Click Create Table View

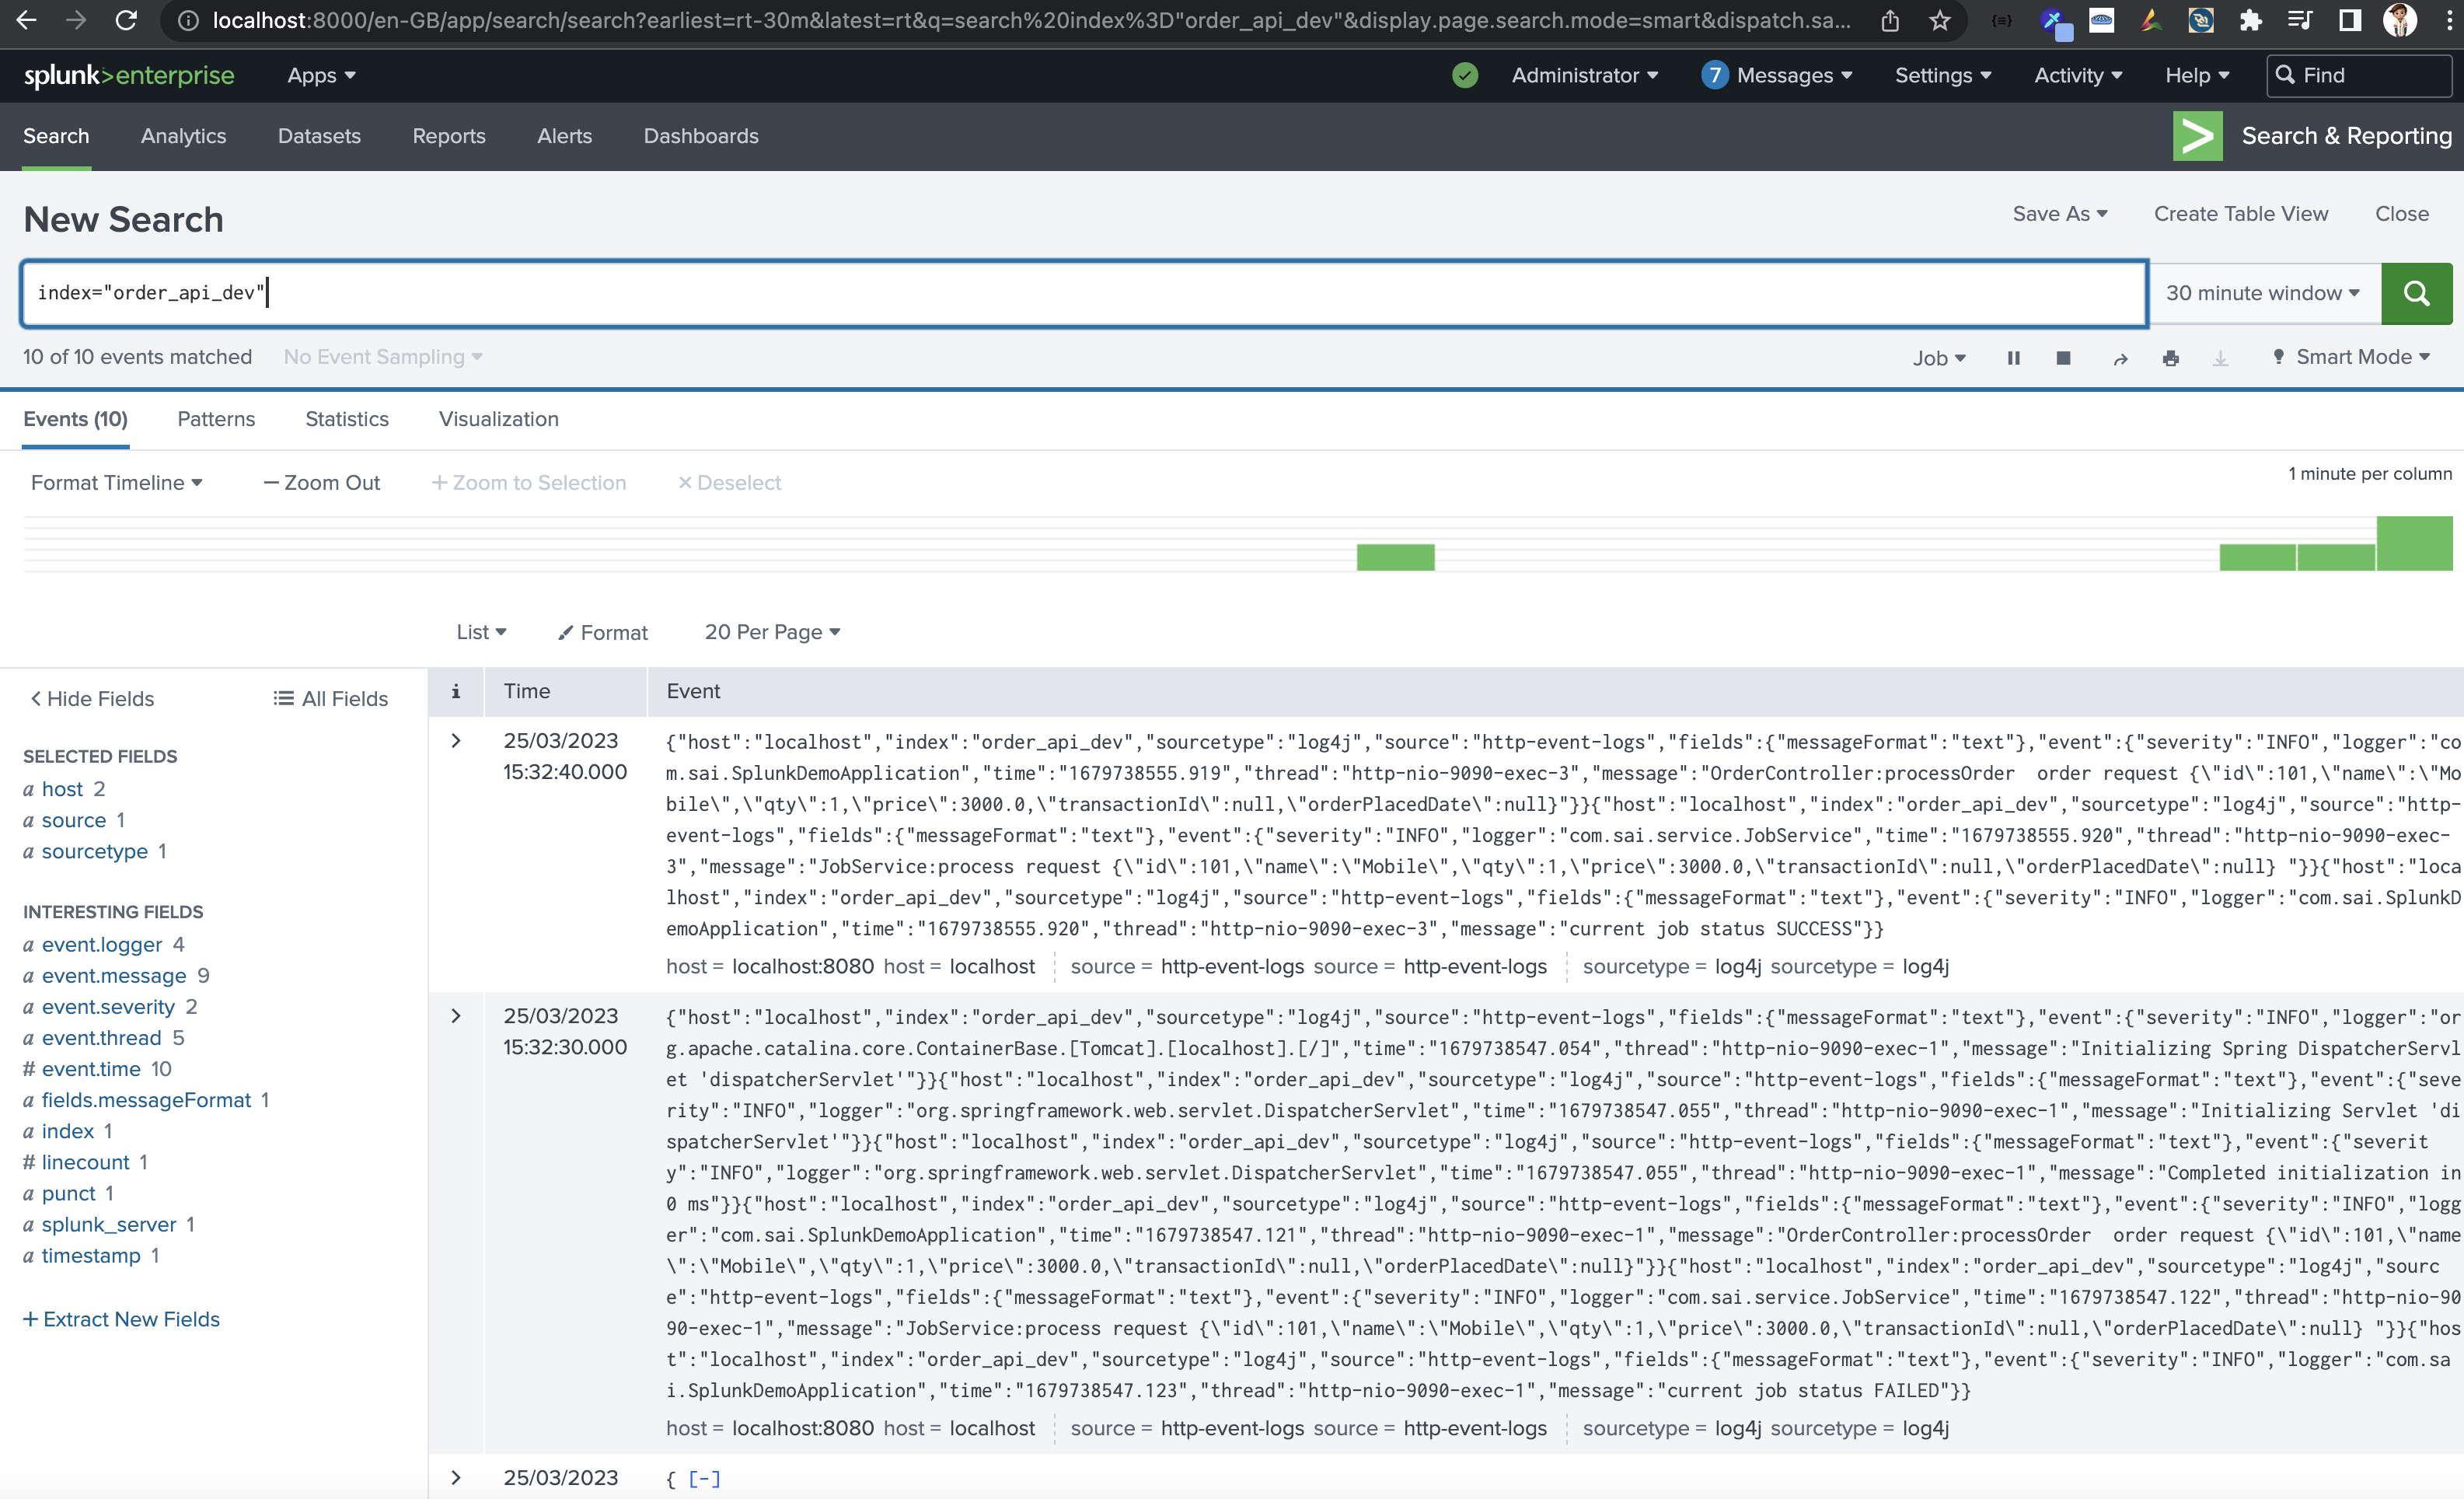tap(2241, 213)
